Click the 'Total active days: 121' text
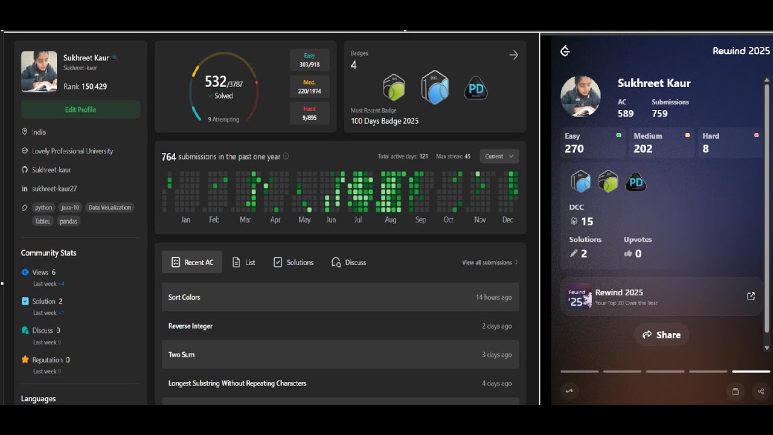Image resolution: width=773 pixels, height=435 pixels. click(x=403, y=156)
